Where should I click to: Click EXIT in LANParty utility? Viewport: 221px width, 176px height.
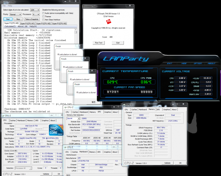coord(170,63)
